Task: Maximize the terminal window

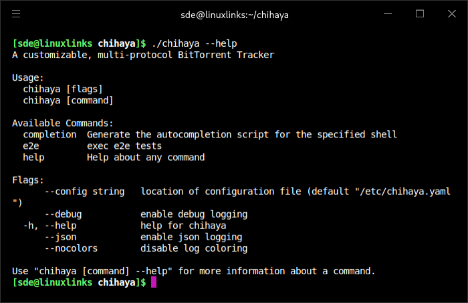Action: click(x=420, y=13)
